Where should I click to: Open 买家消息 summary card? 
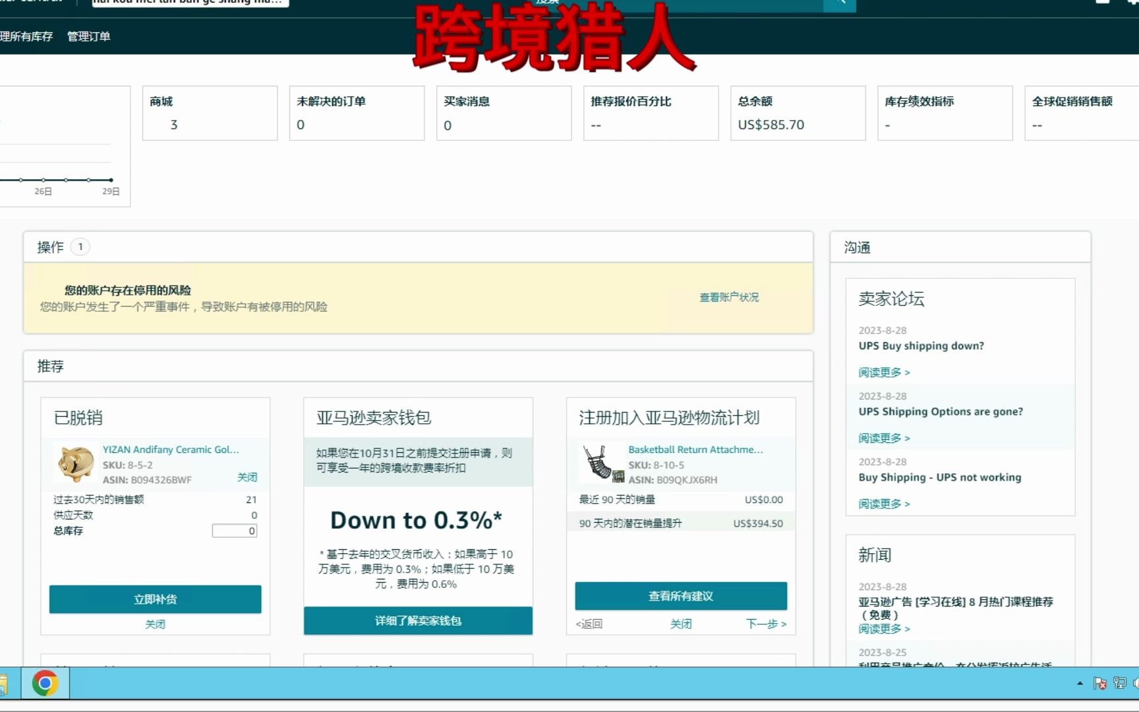tap(504, 113)
